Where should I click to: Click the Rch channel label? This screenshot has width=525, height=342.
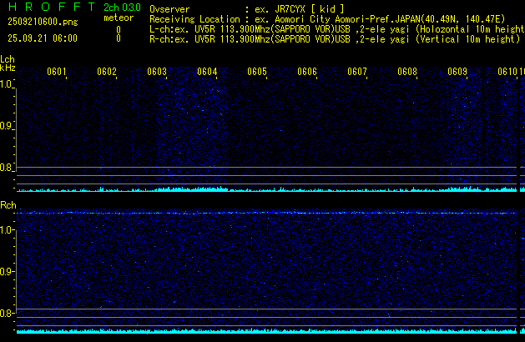coord(8,204)
